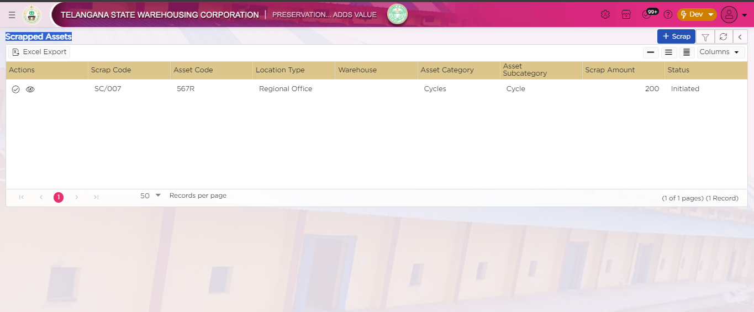Click the Scrapped Assets page title
This screenshot has width=754, height=312.
tap(39, 36)
